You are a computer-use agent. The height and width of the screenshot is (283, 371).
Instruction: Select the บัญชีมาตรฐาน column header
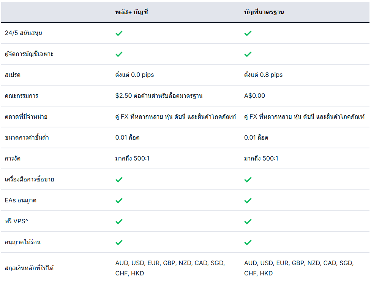(x=264, y=12)
